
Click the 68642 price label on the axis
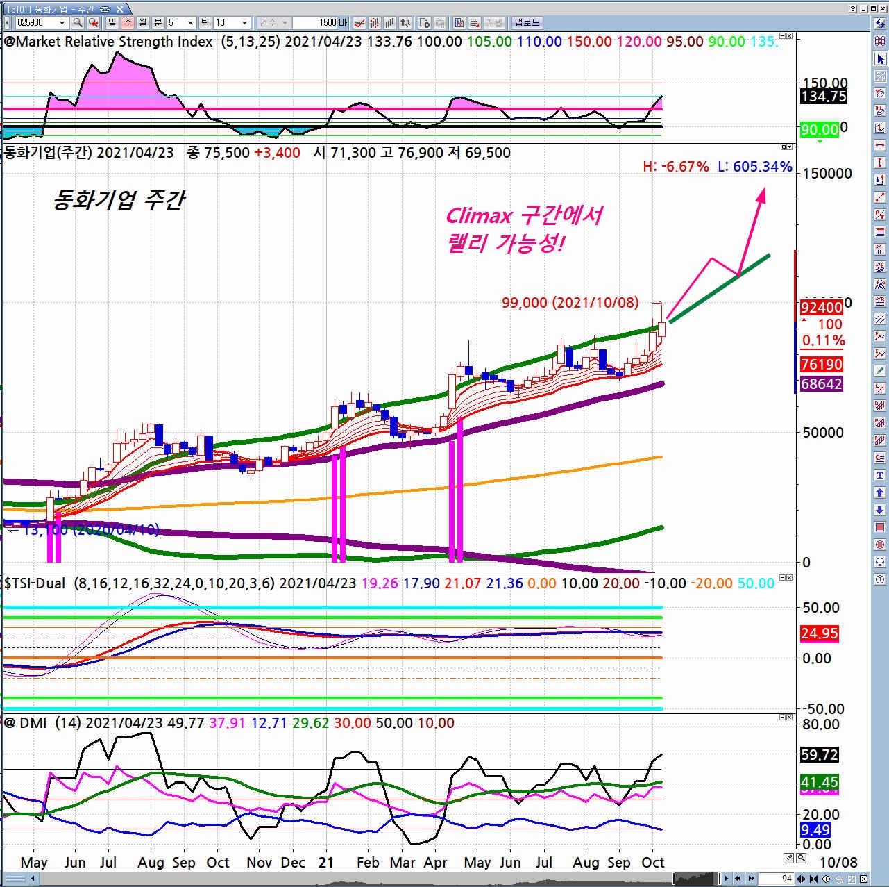(822, 383)
